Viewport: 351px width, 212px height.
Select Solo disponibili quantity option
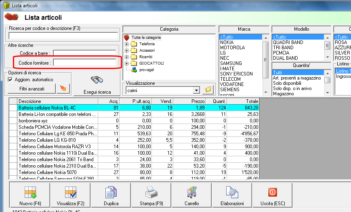click(x=287, y=83)
